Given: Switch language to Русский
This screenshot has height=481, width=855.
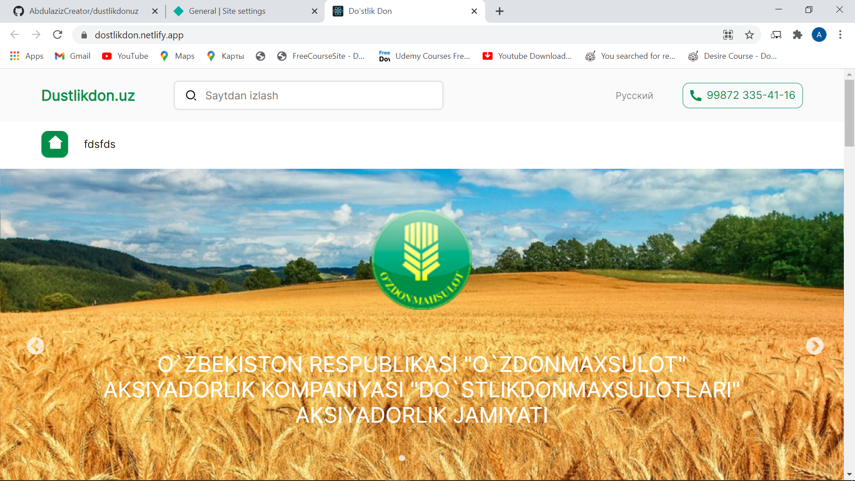Looking at the screenshot, I should pyautogui.click(x=634, y=96).
